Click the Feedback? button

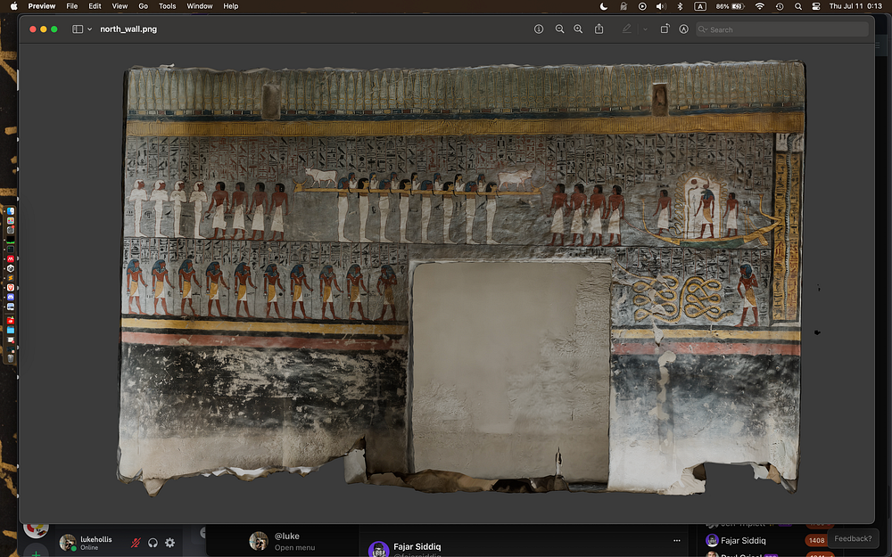tap(853, 538)
